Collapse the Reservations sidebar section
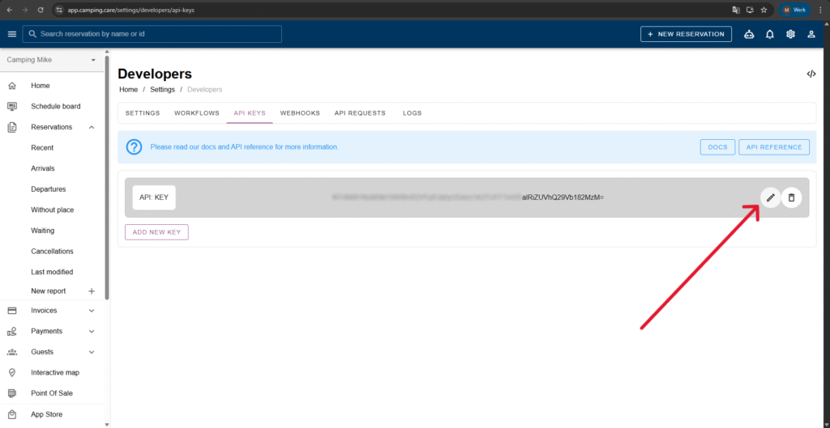 (x=92, y=127)
